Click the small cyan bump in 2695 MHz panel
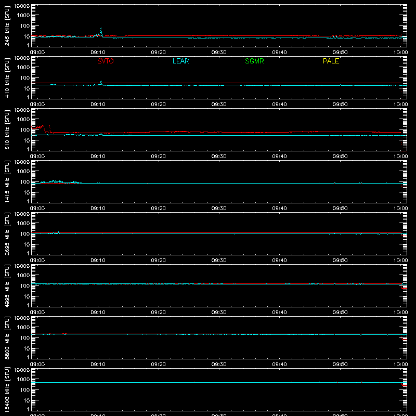The width and height of the screenshot is (416, 416). 55,232
